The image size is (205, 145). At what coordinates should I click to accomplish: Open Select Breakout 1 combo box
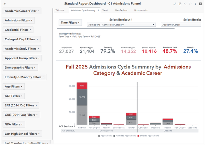coord(121,25)
